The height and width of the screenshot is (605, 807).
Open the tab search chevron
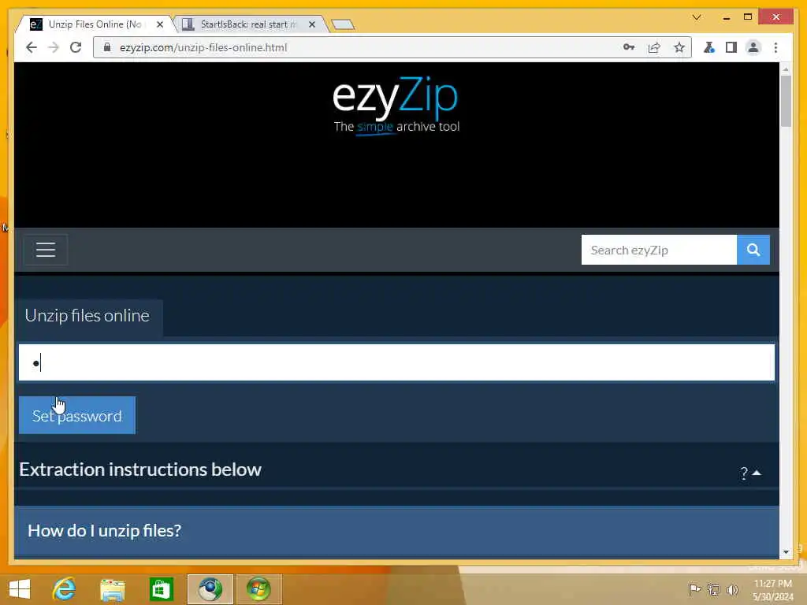[x=697, y=17]
